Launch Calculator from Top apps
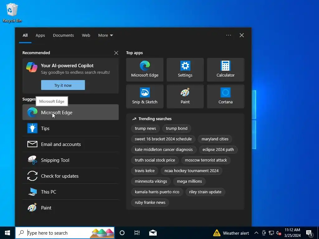Viewport: 319px width, 239px height. tap(226, 70)
